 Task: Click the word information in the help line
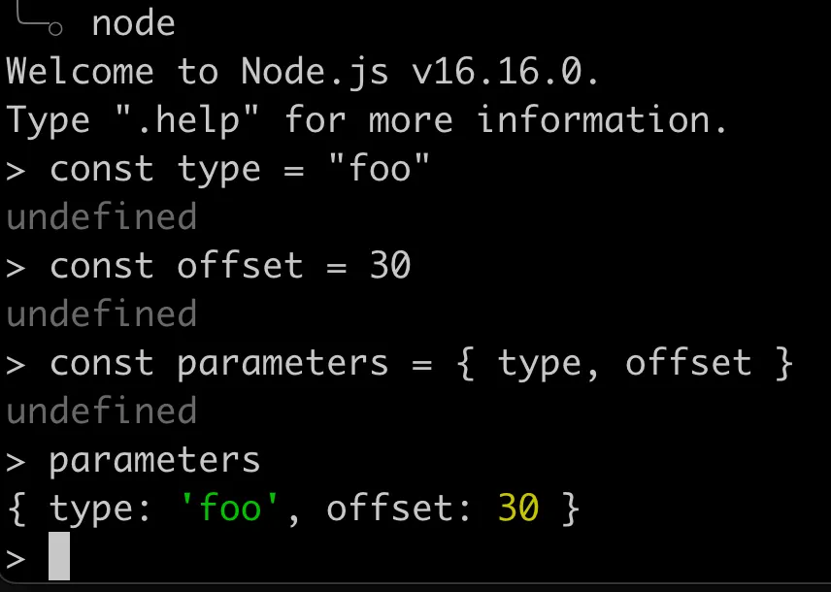603,119
